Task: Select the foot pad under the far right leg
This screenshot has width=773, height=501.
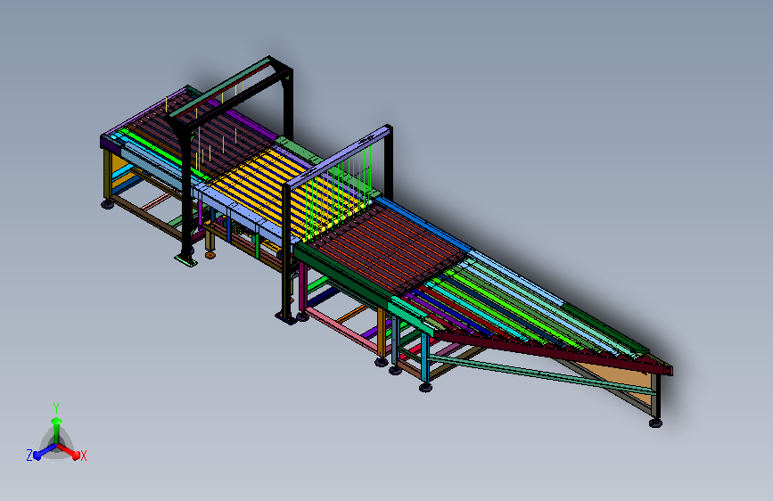Action: [655, 423]
